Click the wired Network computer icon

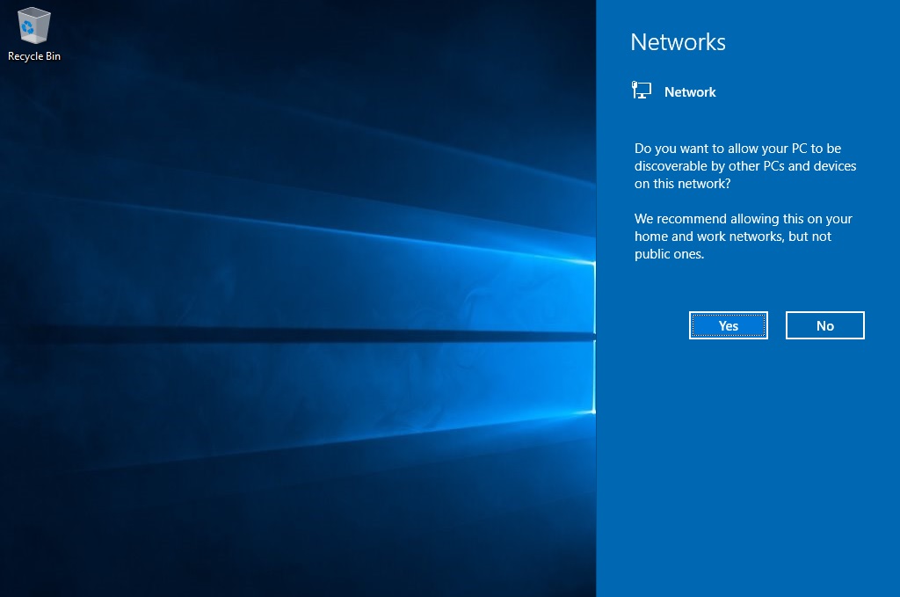pos(641,91)
